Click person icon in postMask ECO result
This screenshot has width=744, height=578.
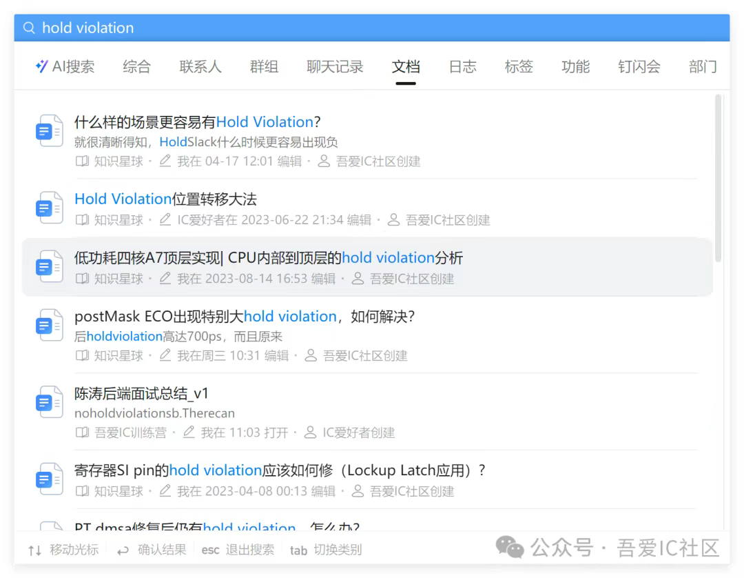pos(311,355)
